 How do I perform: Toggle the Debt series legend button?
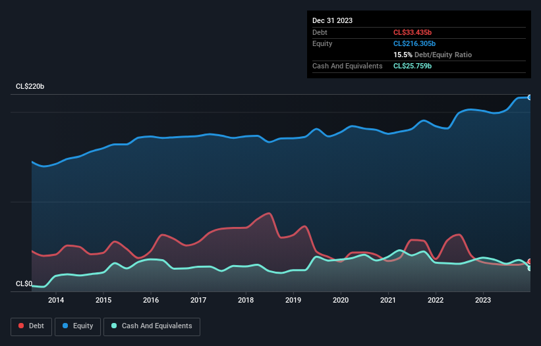(x=32, y=326)
